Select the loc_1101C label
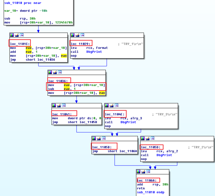This screenshot has height=196, width=215. click(x=20, y=44)
